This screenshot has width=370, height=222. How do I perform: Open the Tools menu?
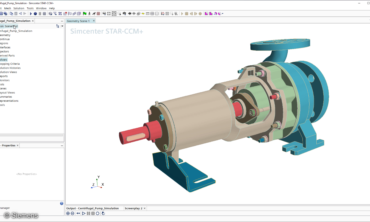click(x=30, y=8)
